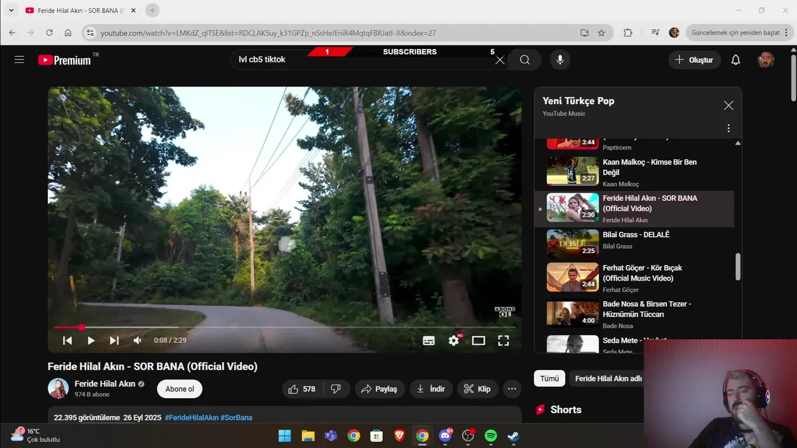This screenshot has width=797, height=448.
Task: Click the YouTube search input field
Action: [364, 60]
